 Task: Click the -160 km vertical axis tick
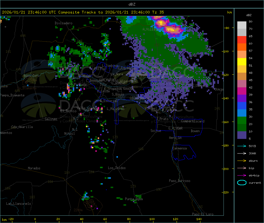[226, 122]
